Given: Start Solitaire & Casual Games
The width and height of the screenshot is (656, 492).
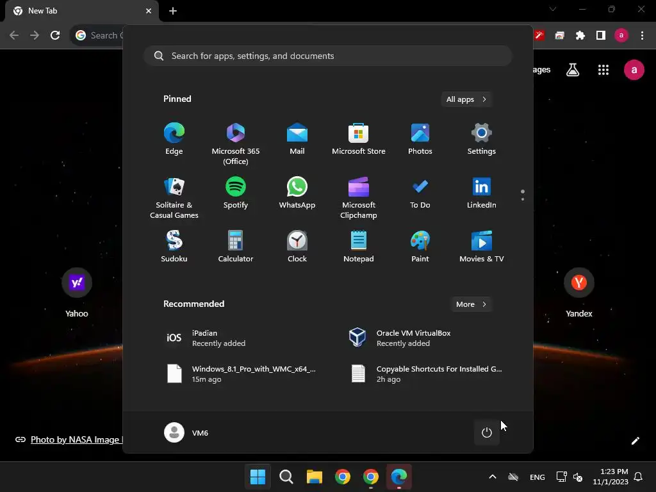Looking at the screenshot, I should pyautogui.click(x=174, y=198).
